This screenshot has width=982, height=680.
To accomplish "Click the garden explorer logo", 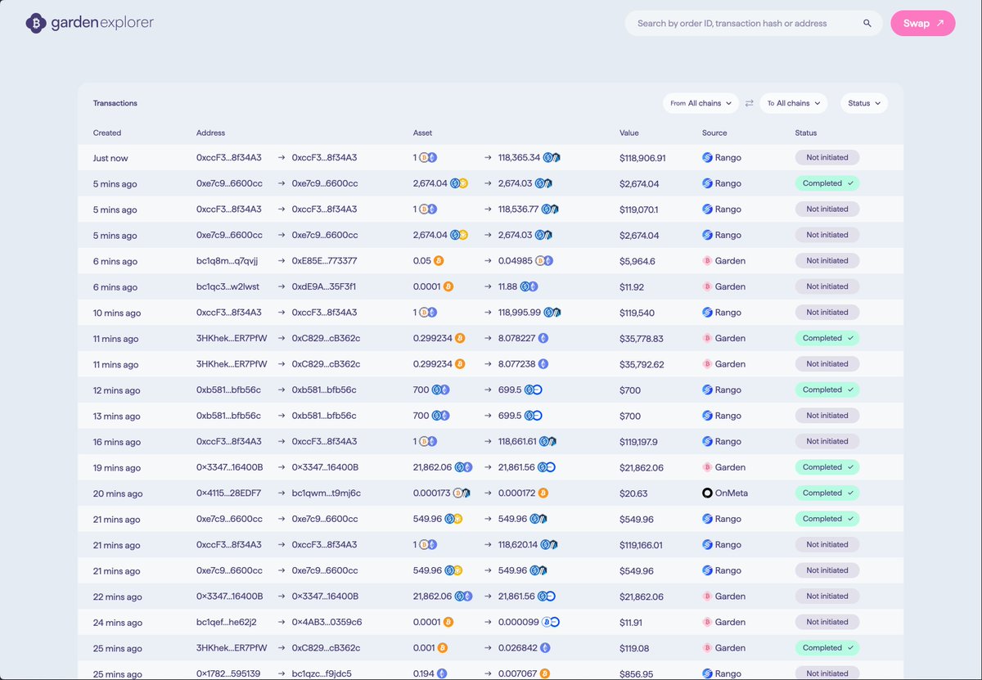I will pos(89,23).
